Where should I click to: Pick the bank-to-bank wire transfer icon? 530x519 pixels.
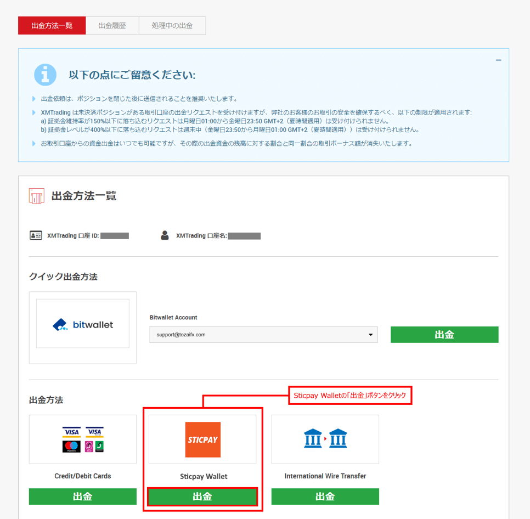(x=325, y=439)
